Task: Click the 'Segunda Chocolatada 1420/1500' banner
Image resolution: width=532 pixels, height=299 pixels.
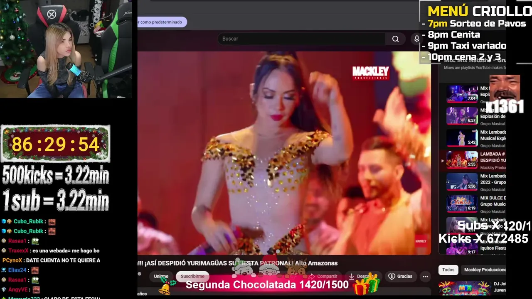Action: pos(267,285)
